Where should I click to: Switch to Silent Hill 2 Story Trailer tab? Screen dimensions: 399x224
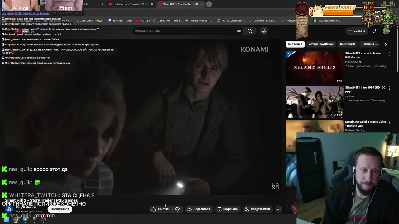(178, 4)
